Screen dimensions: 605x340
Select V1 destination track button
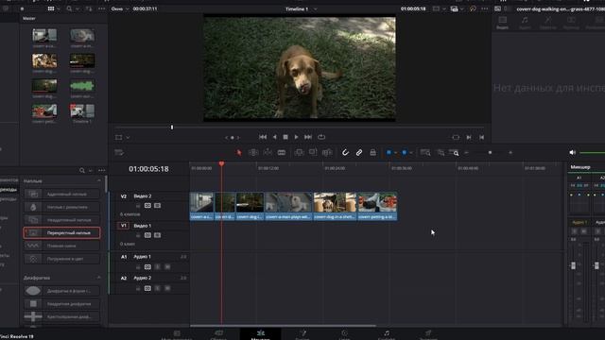pos(124,226)
